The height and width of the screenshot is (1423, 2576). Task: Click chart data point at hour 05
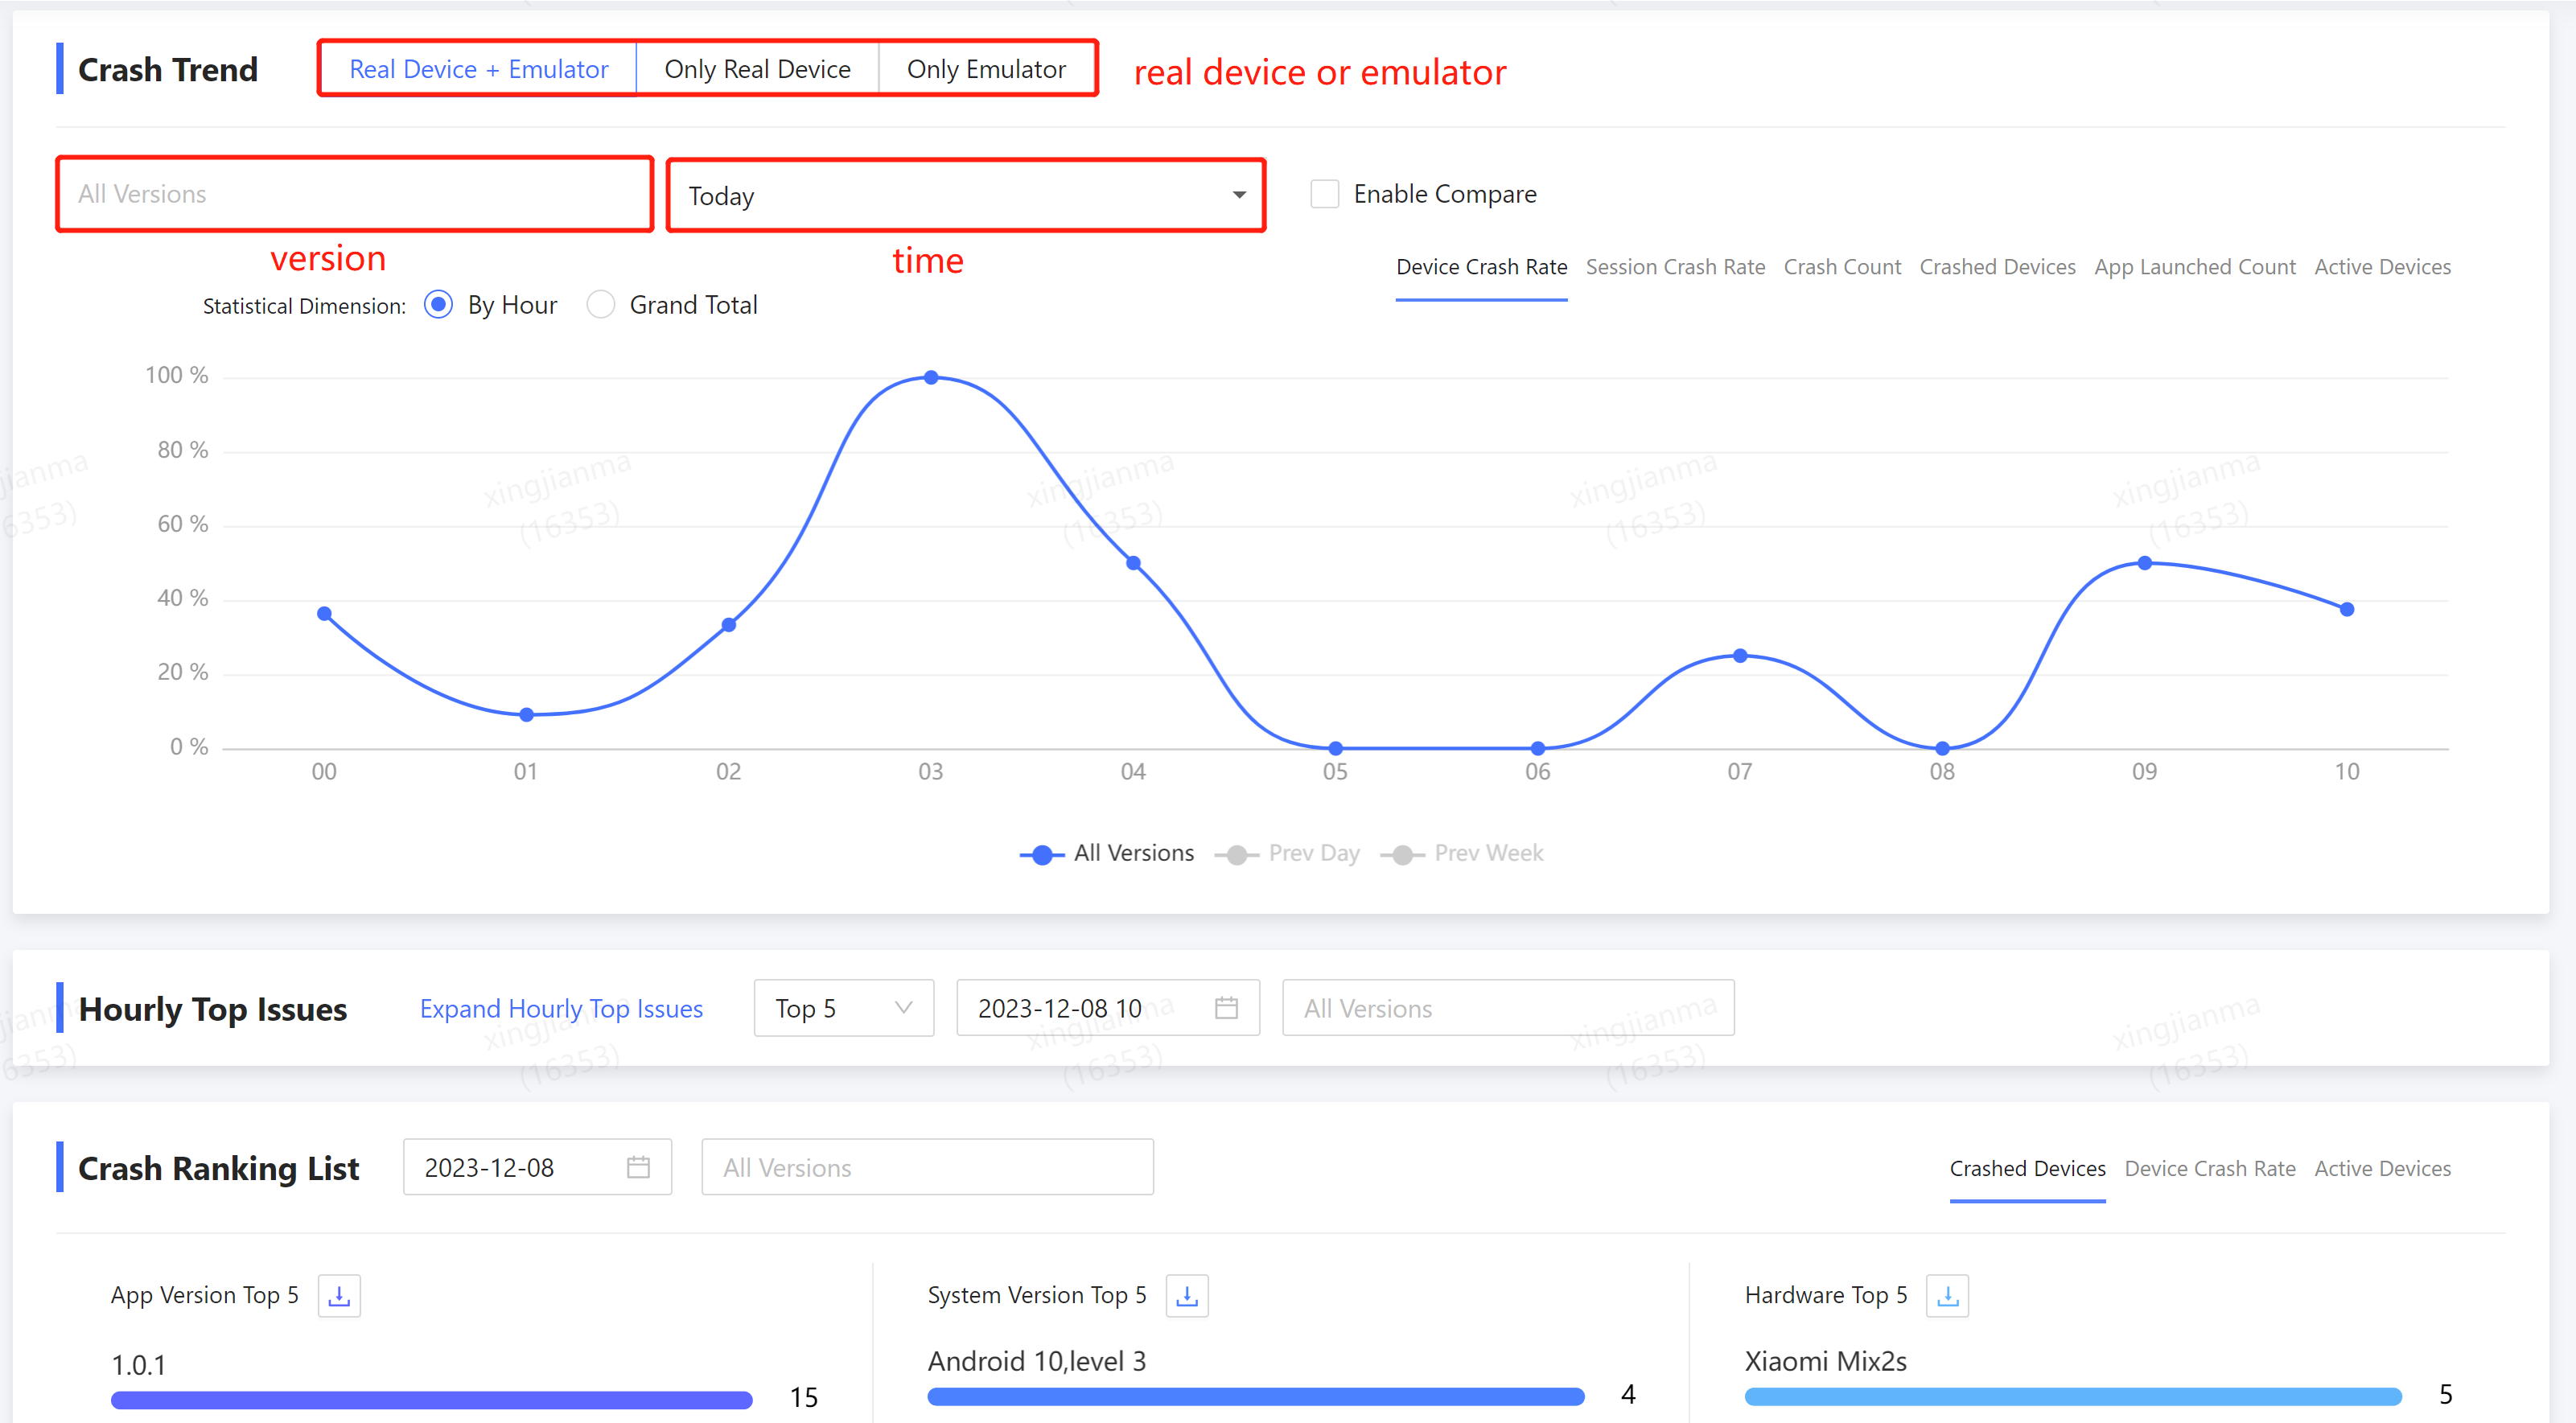coord(1335,747)
